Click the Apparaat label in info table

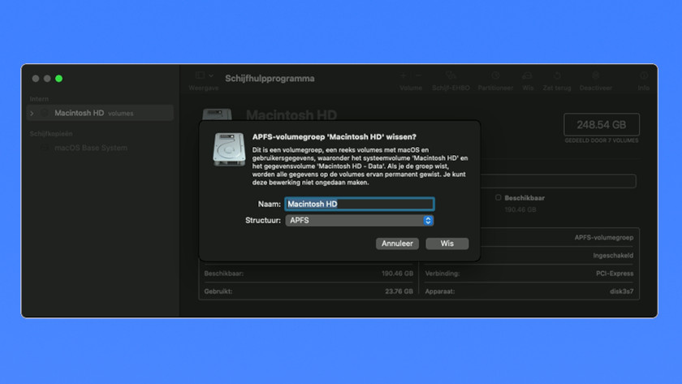coord(440,291)
